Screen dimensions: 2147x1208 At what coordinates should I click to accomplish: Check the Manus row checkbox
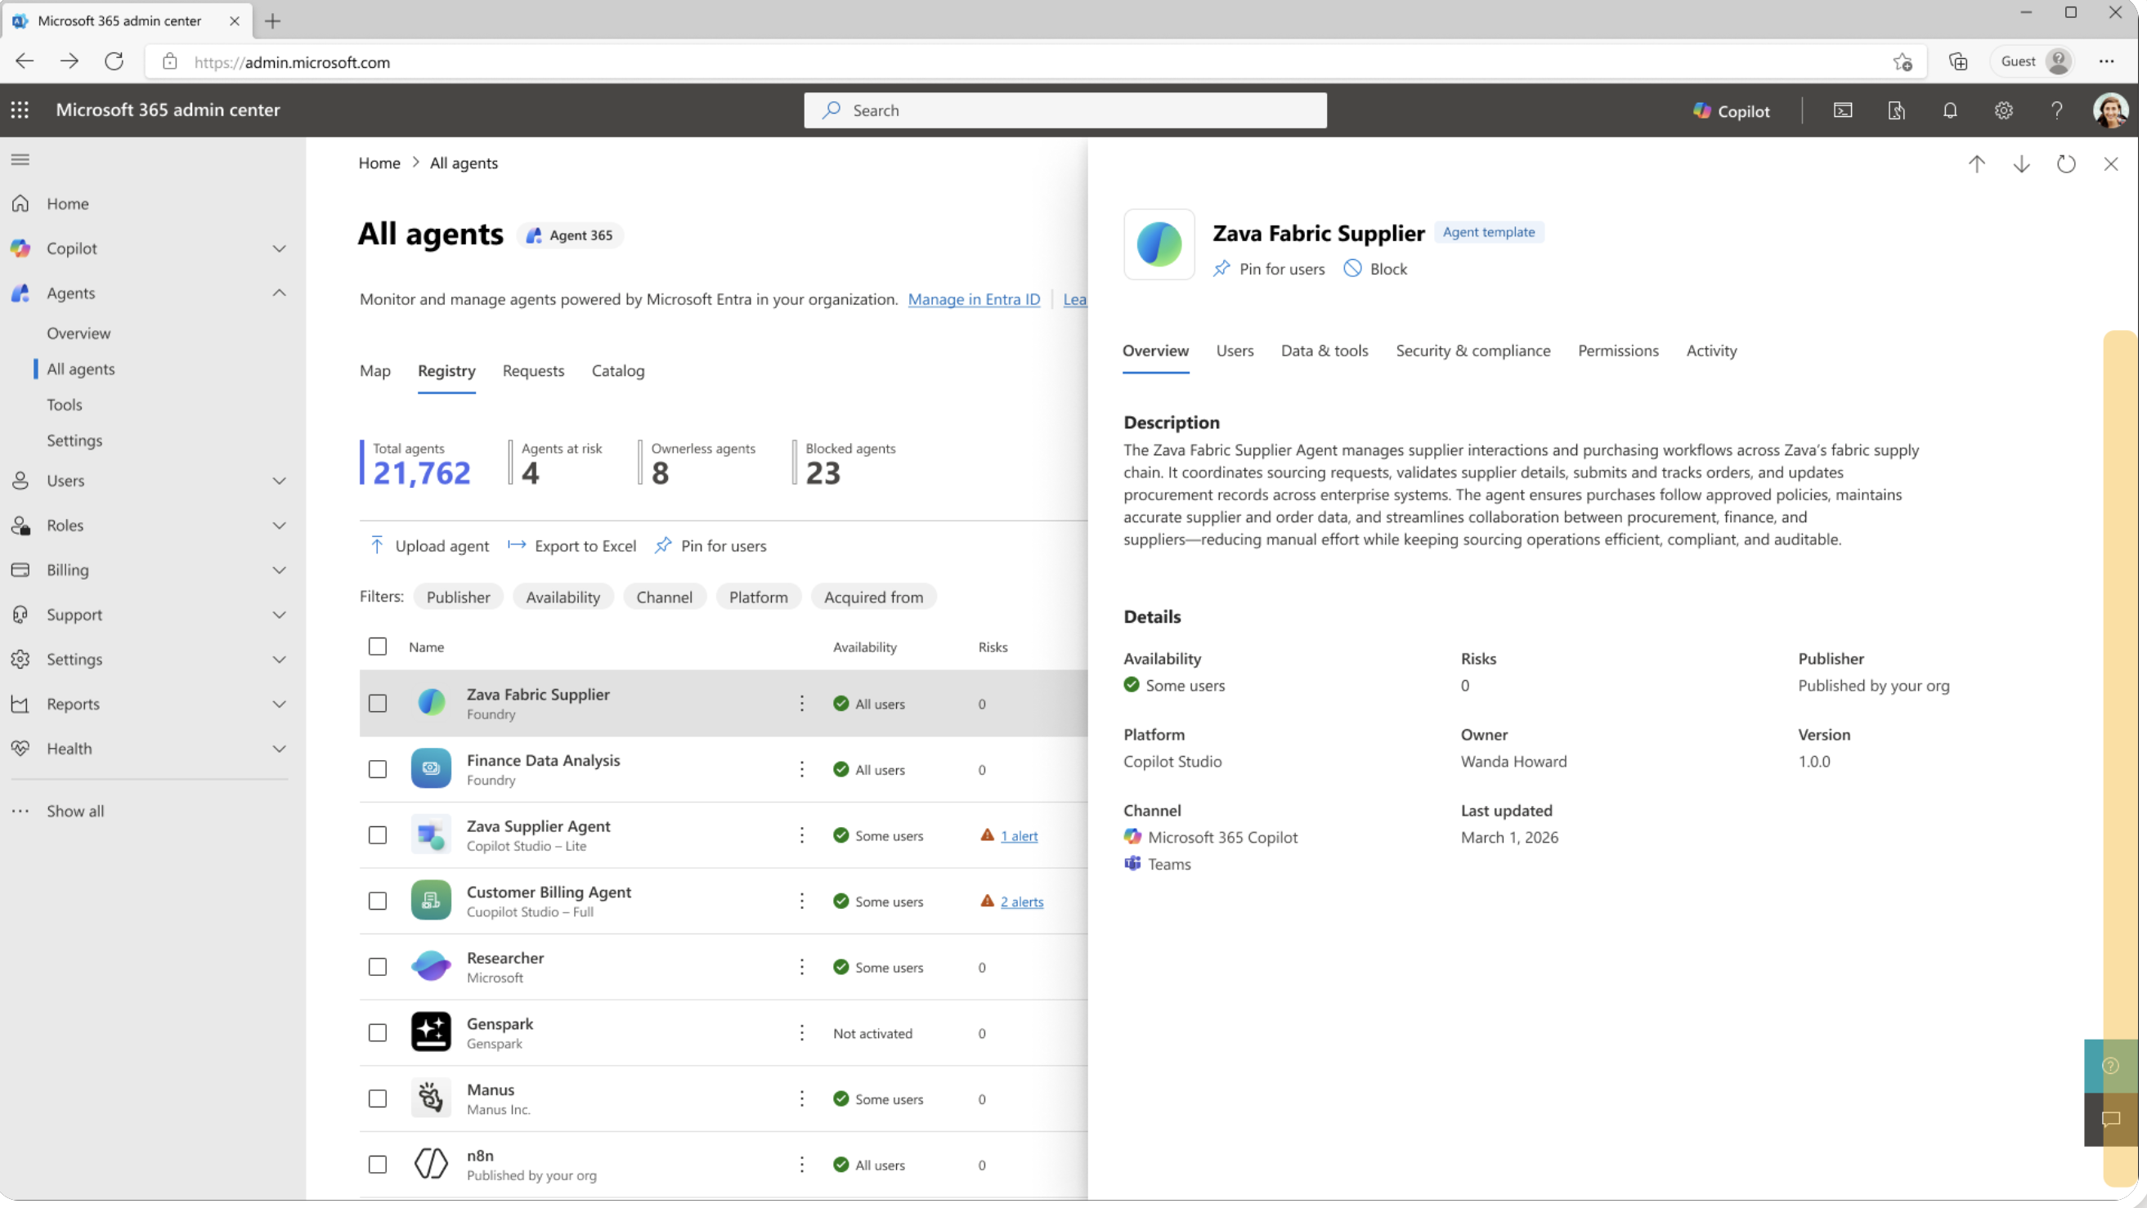click(x=378, y=1098)
